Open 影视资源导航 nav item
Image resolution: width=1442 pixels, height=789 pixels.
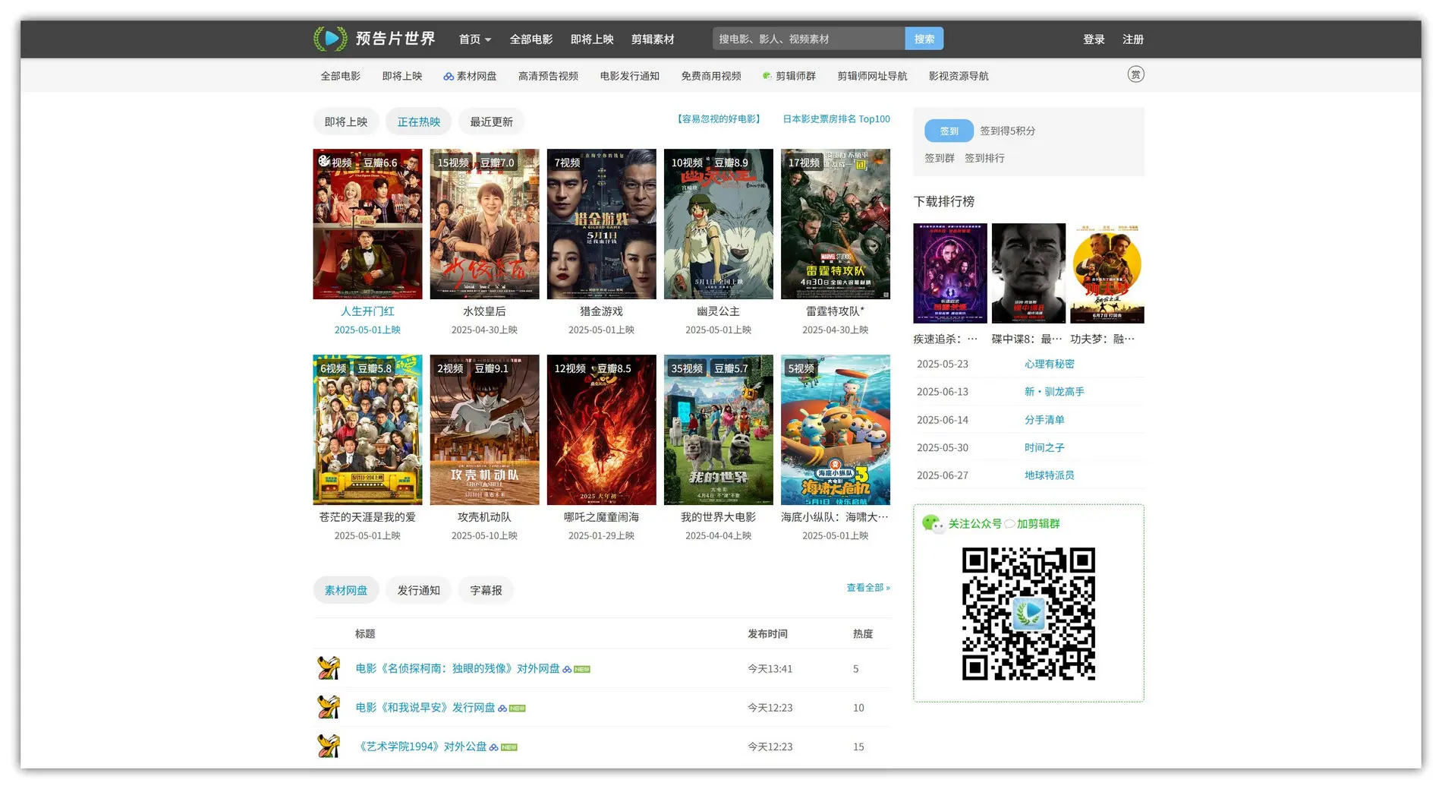click(x=959, y=76)
